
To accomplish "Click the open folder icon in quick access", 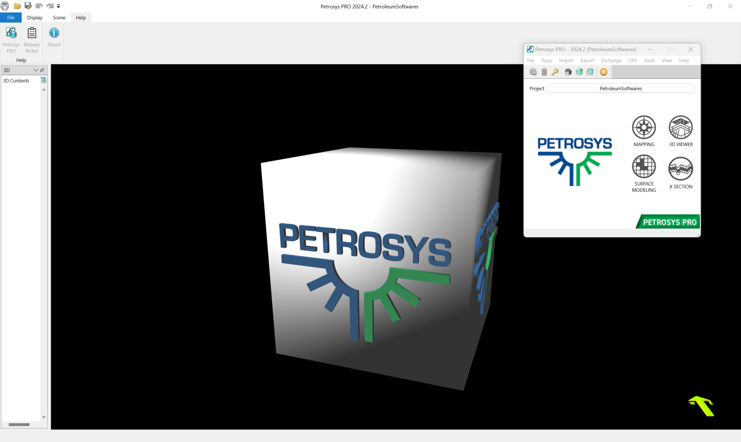I will click(17, 6).
